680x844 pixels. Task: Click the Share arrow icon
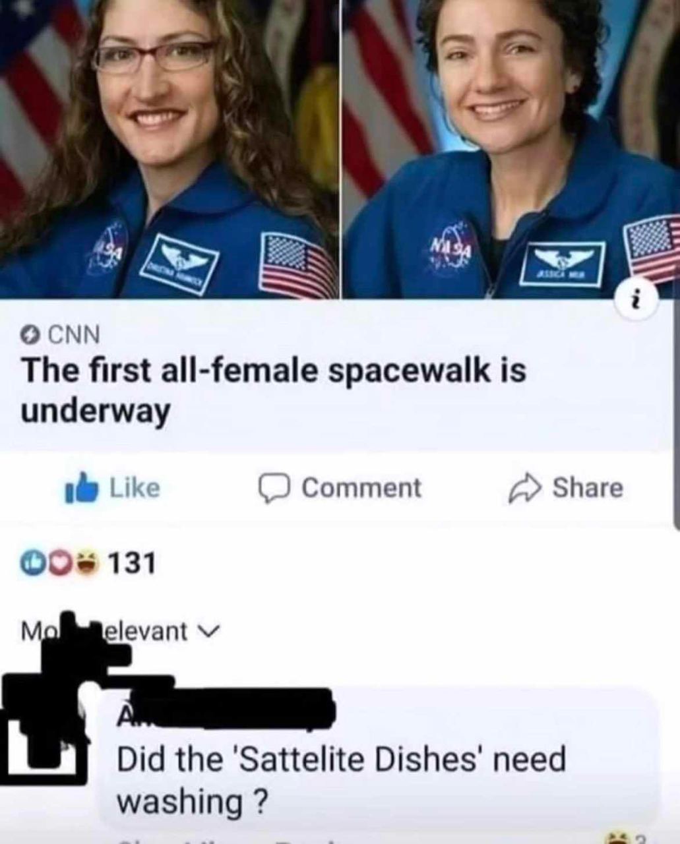point(524,489)
